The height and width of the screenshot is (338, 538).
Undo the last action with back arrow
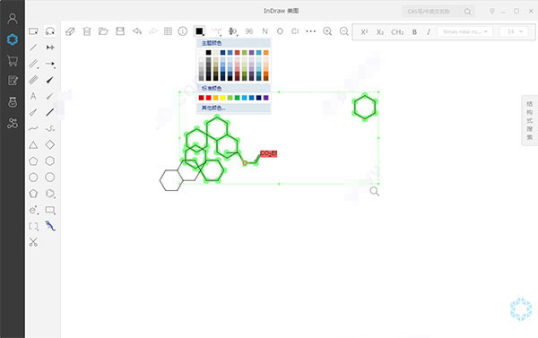pos(137,31)
